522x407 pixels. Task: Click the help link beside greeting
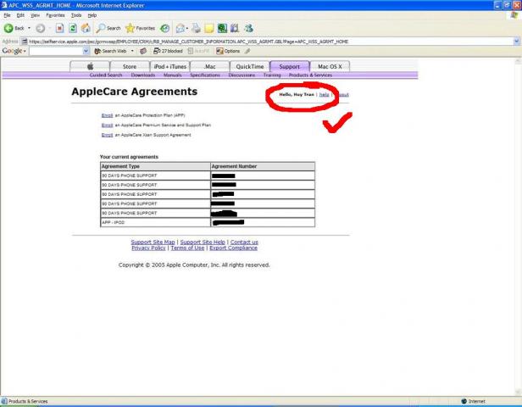click(324, 95)
